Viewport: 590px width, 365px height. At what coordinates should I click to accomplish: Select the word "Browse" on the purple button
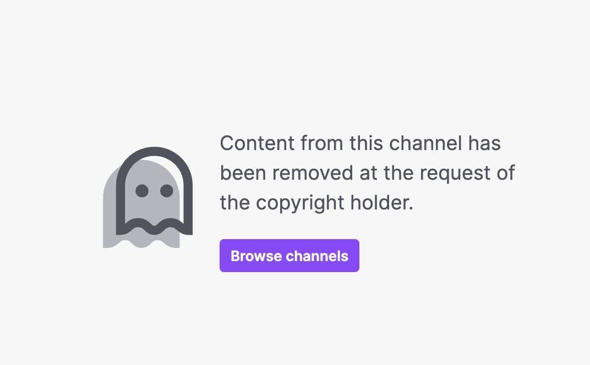[x=256, y=256]
